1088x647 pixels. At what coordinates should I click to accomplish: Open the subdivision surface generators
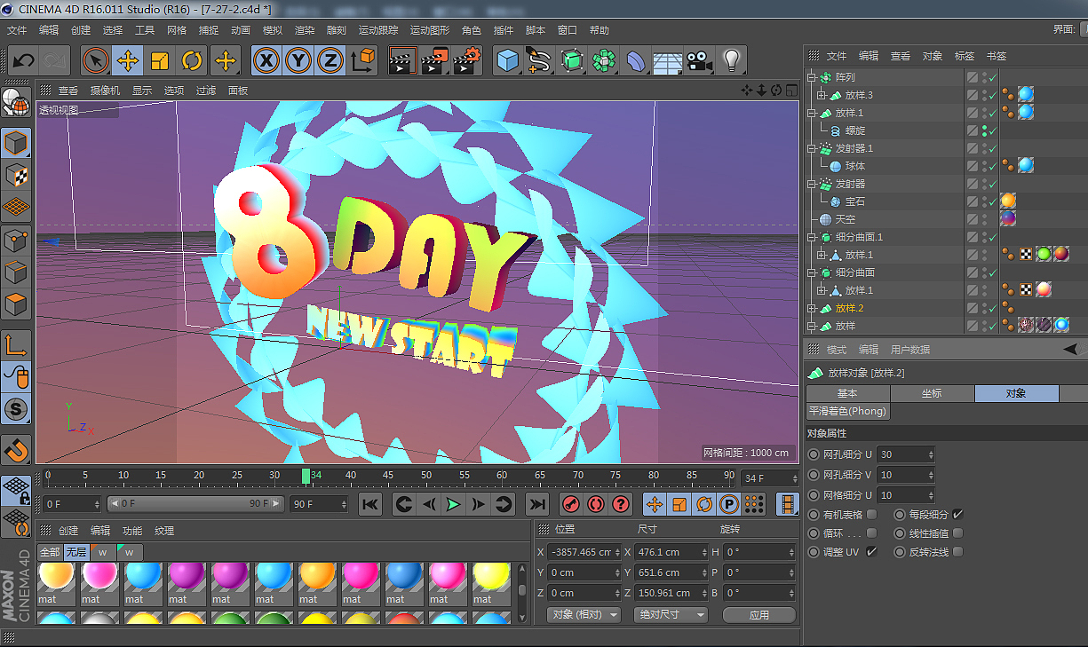pyautogui.click(x=572, y=61)
